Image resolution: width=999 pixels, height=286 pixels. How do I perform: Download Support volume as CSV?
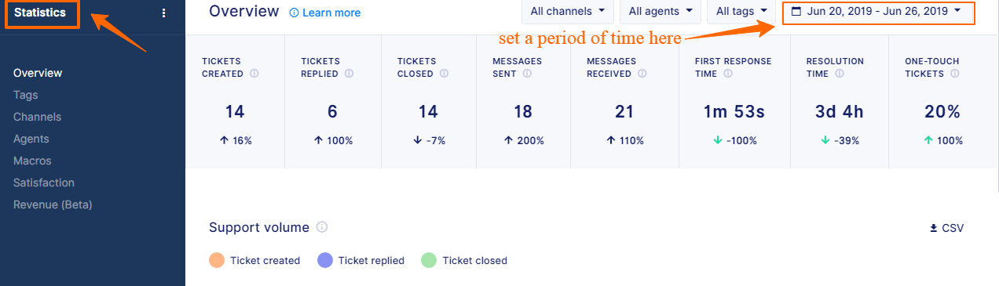(x=946, y=228)
